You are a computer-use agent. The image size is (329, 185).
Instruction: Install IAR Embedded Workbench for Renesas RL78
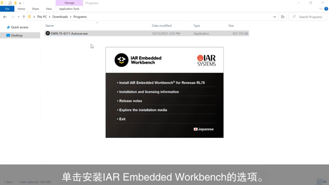(162, 83)
